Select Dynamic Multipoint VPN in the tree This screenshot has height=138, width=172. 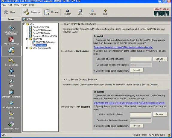[x=45, y=36]
